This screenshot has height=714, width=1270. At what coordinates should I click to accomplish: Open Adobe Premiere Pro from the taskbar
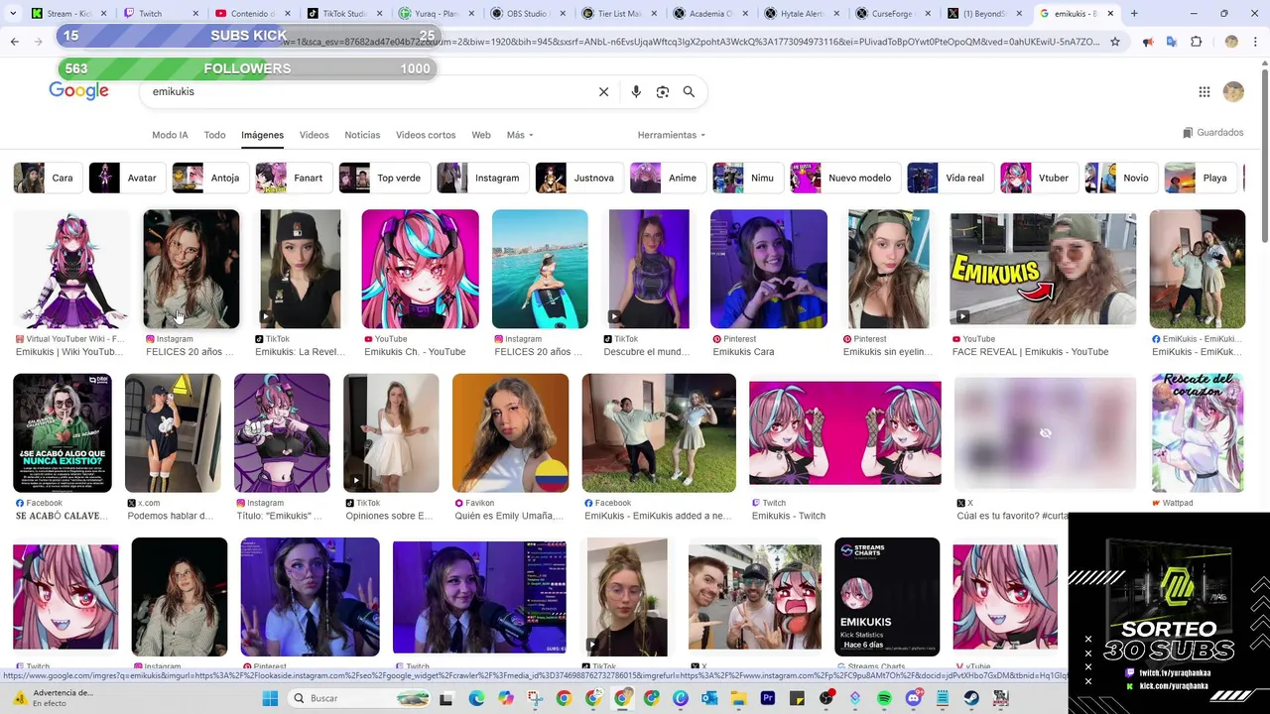coord(767,698)
